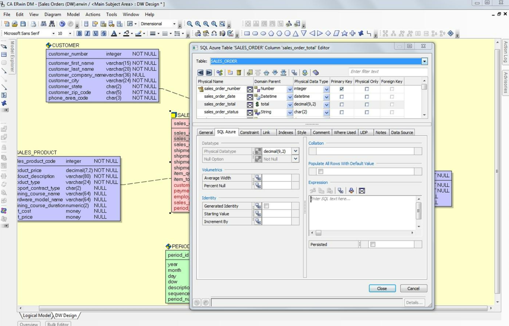The width and height of the screenshot is (509, 326).
Task: Open the font color picker
Action: point(114,33)
